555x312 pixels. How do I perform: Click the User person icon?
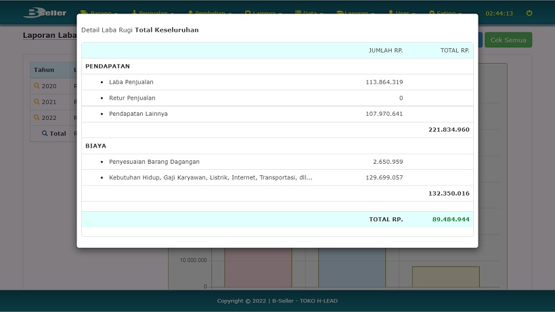pos(391,13)
